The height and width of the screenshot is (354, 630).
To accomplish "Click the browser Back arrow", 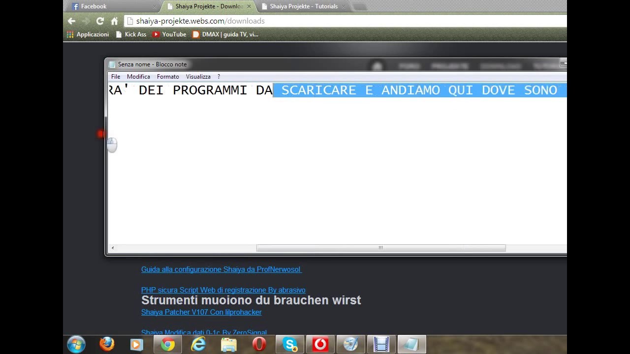I will click(x=72, y=21).
